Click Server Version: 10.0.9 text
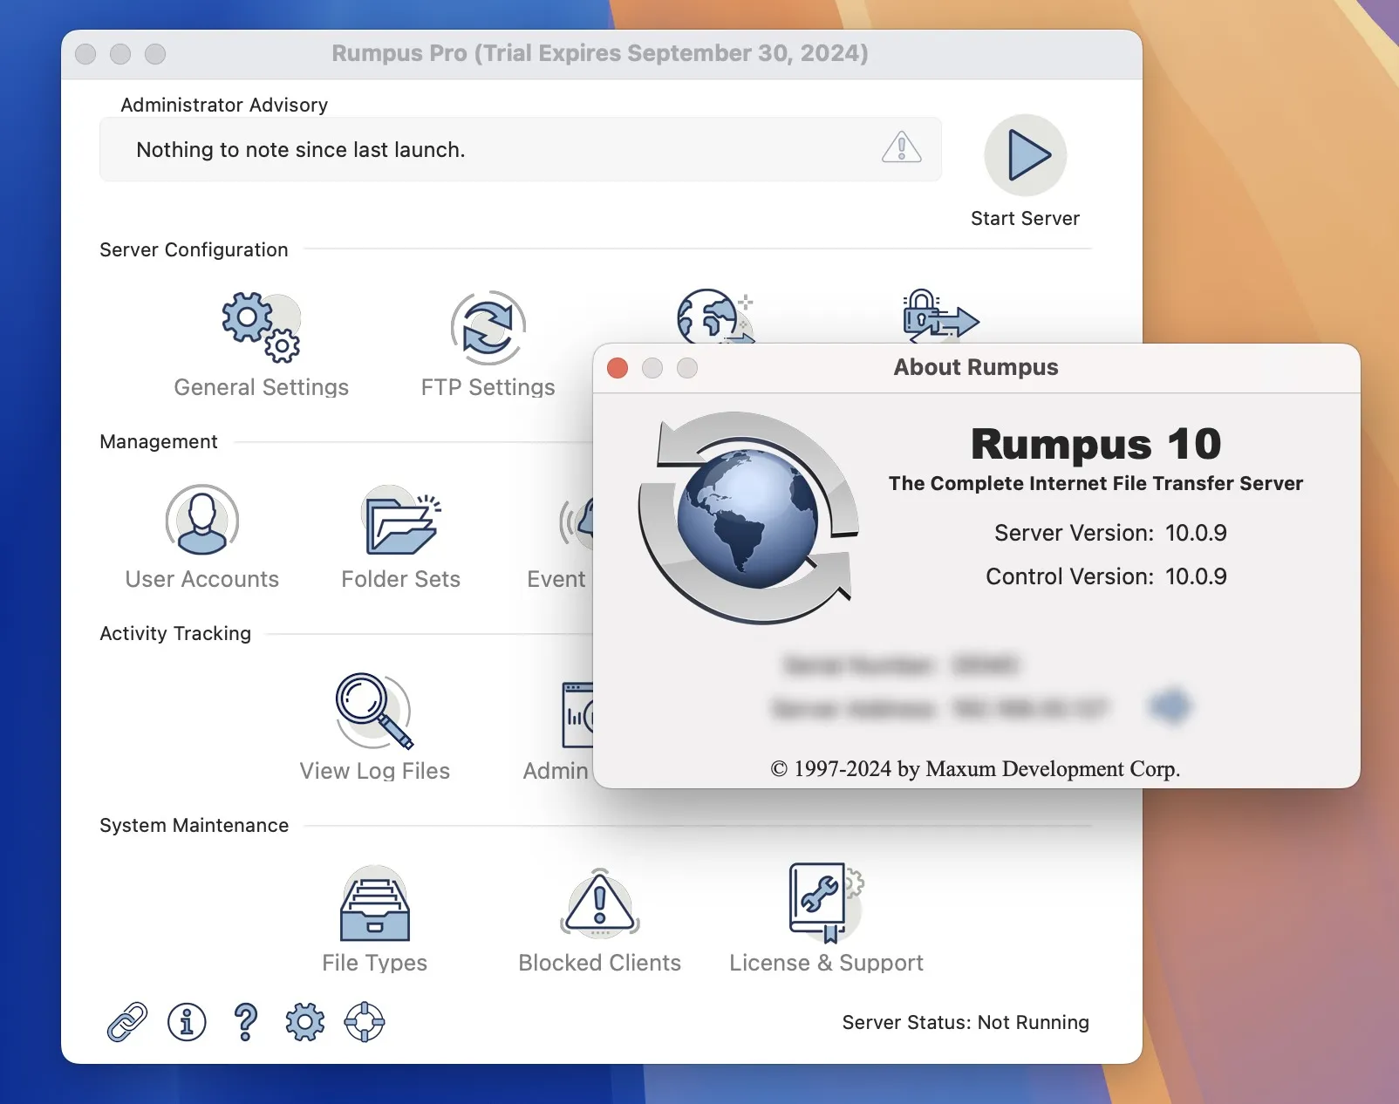This screenshot has height=1104, width=1399. [1110, 533]
